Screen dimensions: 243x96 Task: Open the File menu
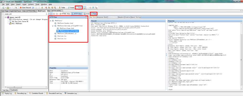(x=3, y=4)
